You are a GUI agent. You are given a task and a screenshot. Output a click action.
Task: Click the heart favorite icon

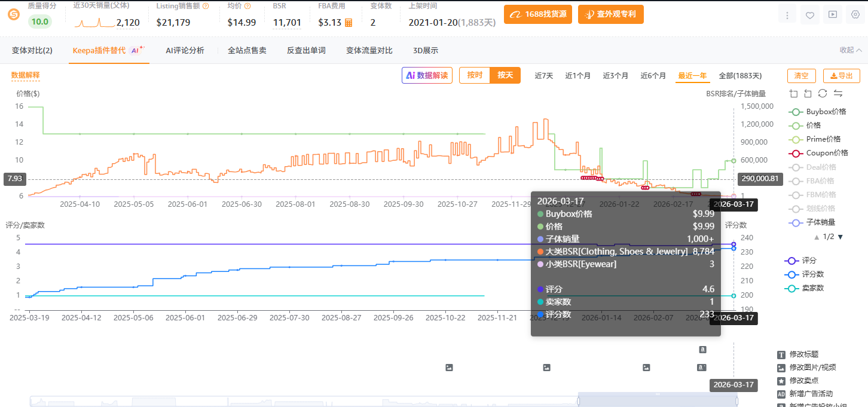tap(810, 16)
